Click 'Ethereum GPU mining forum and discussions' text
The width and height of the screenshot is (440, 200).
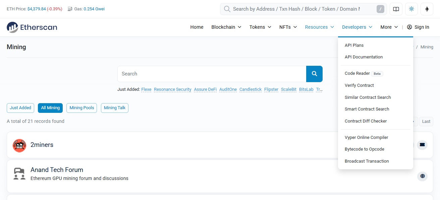click(79, 179)
